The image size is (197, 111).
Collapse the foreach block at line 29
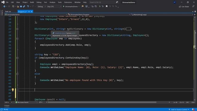tap(17, 39)
